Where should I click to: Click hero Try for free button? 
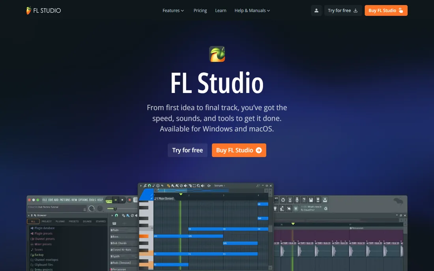click(187, 150)
